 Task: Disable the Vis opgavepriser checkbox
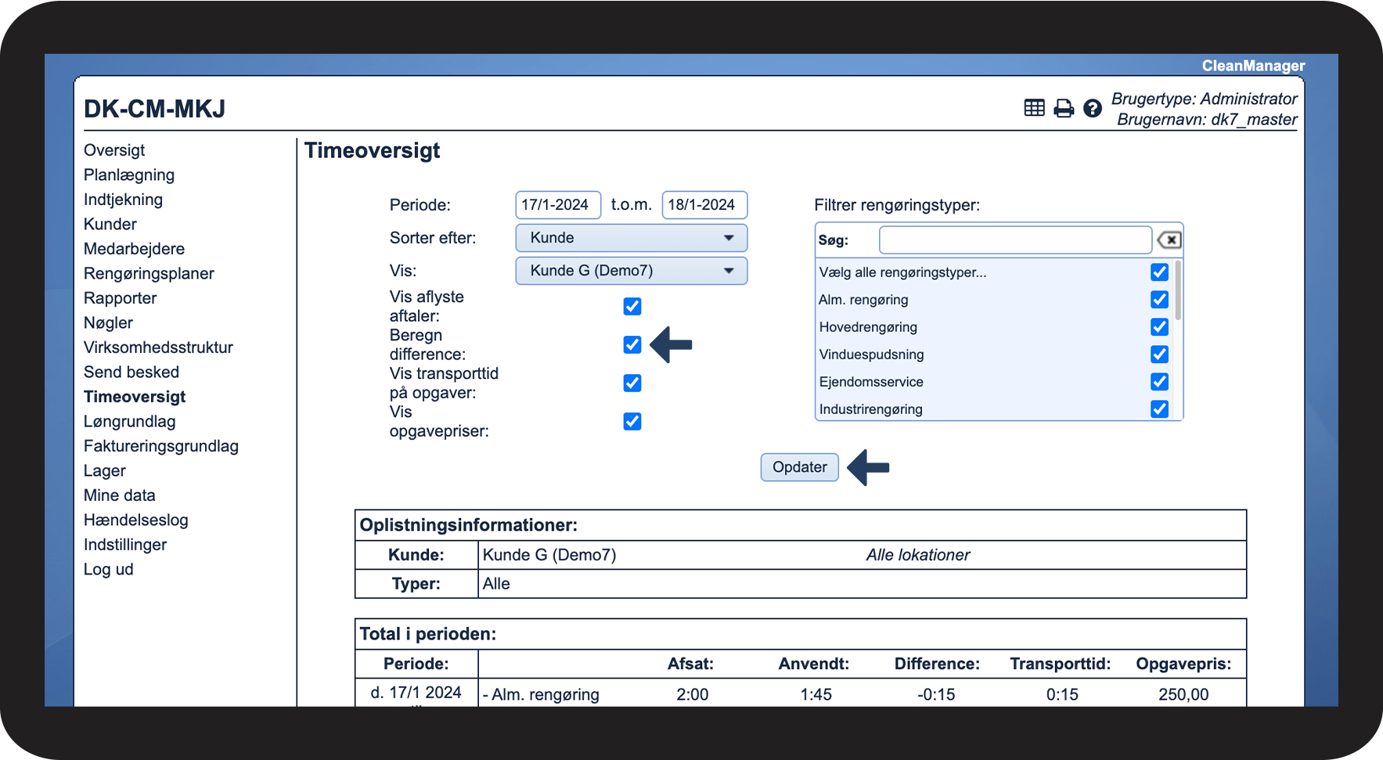[632, 421]
